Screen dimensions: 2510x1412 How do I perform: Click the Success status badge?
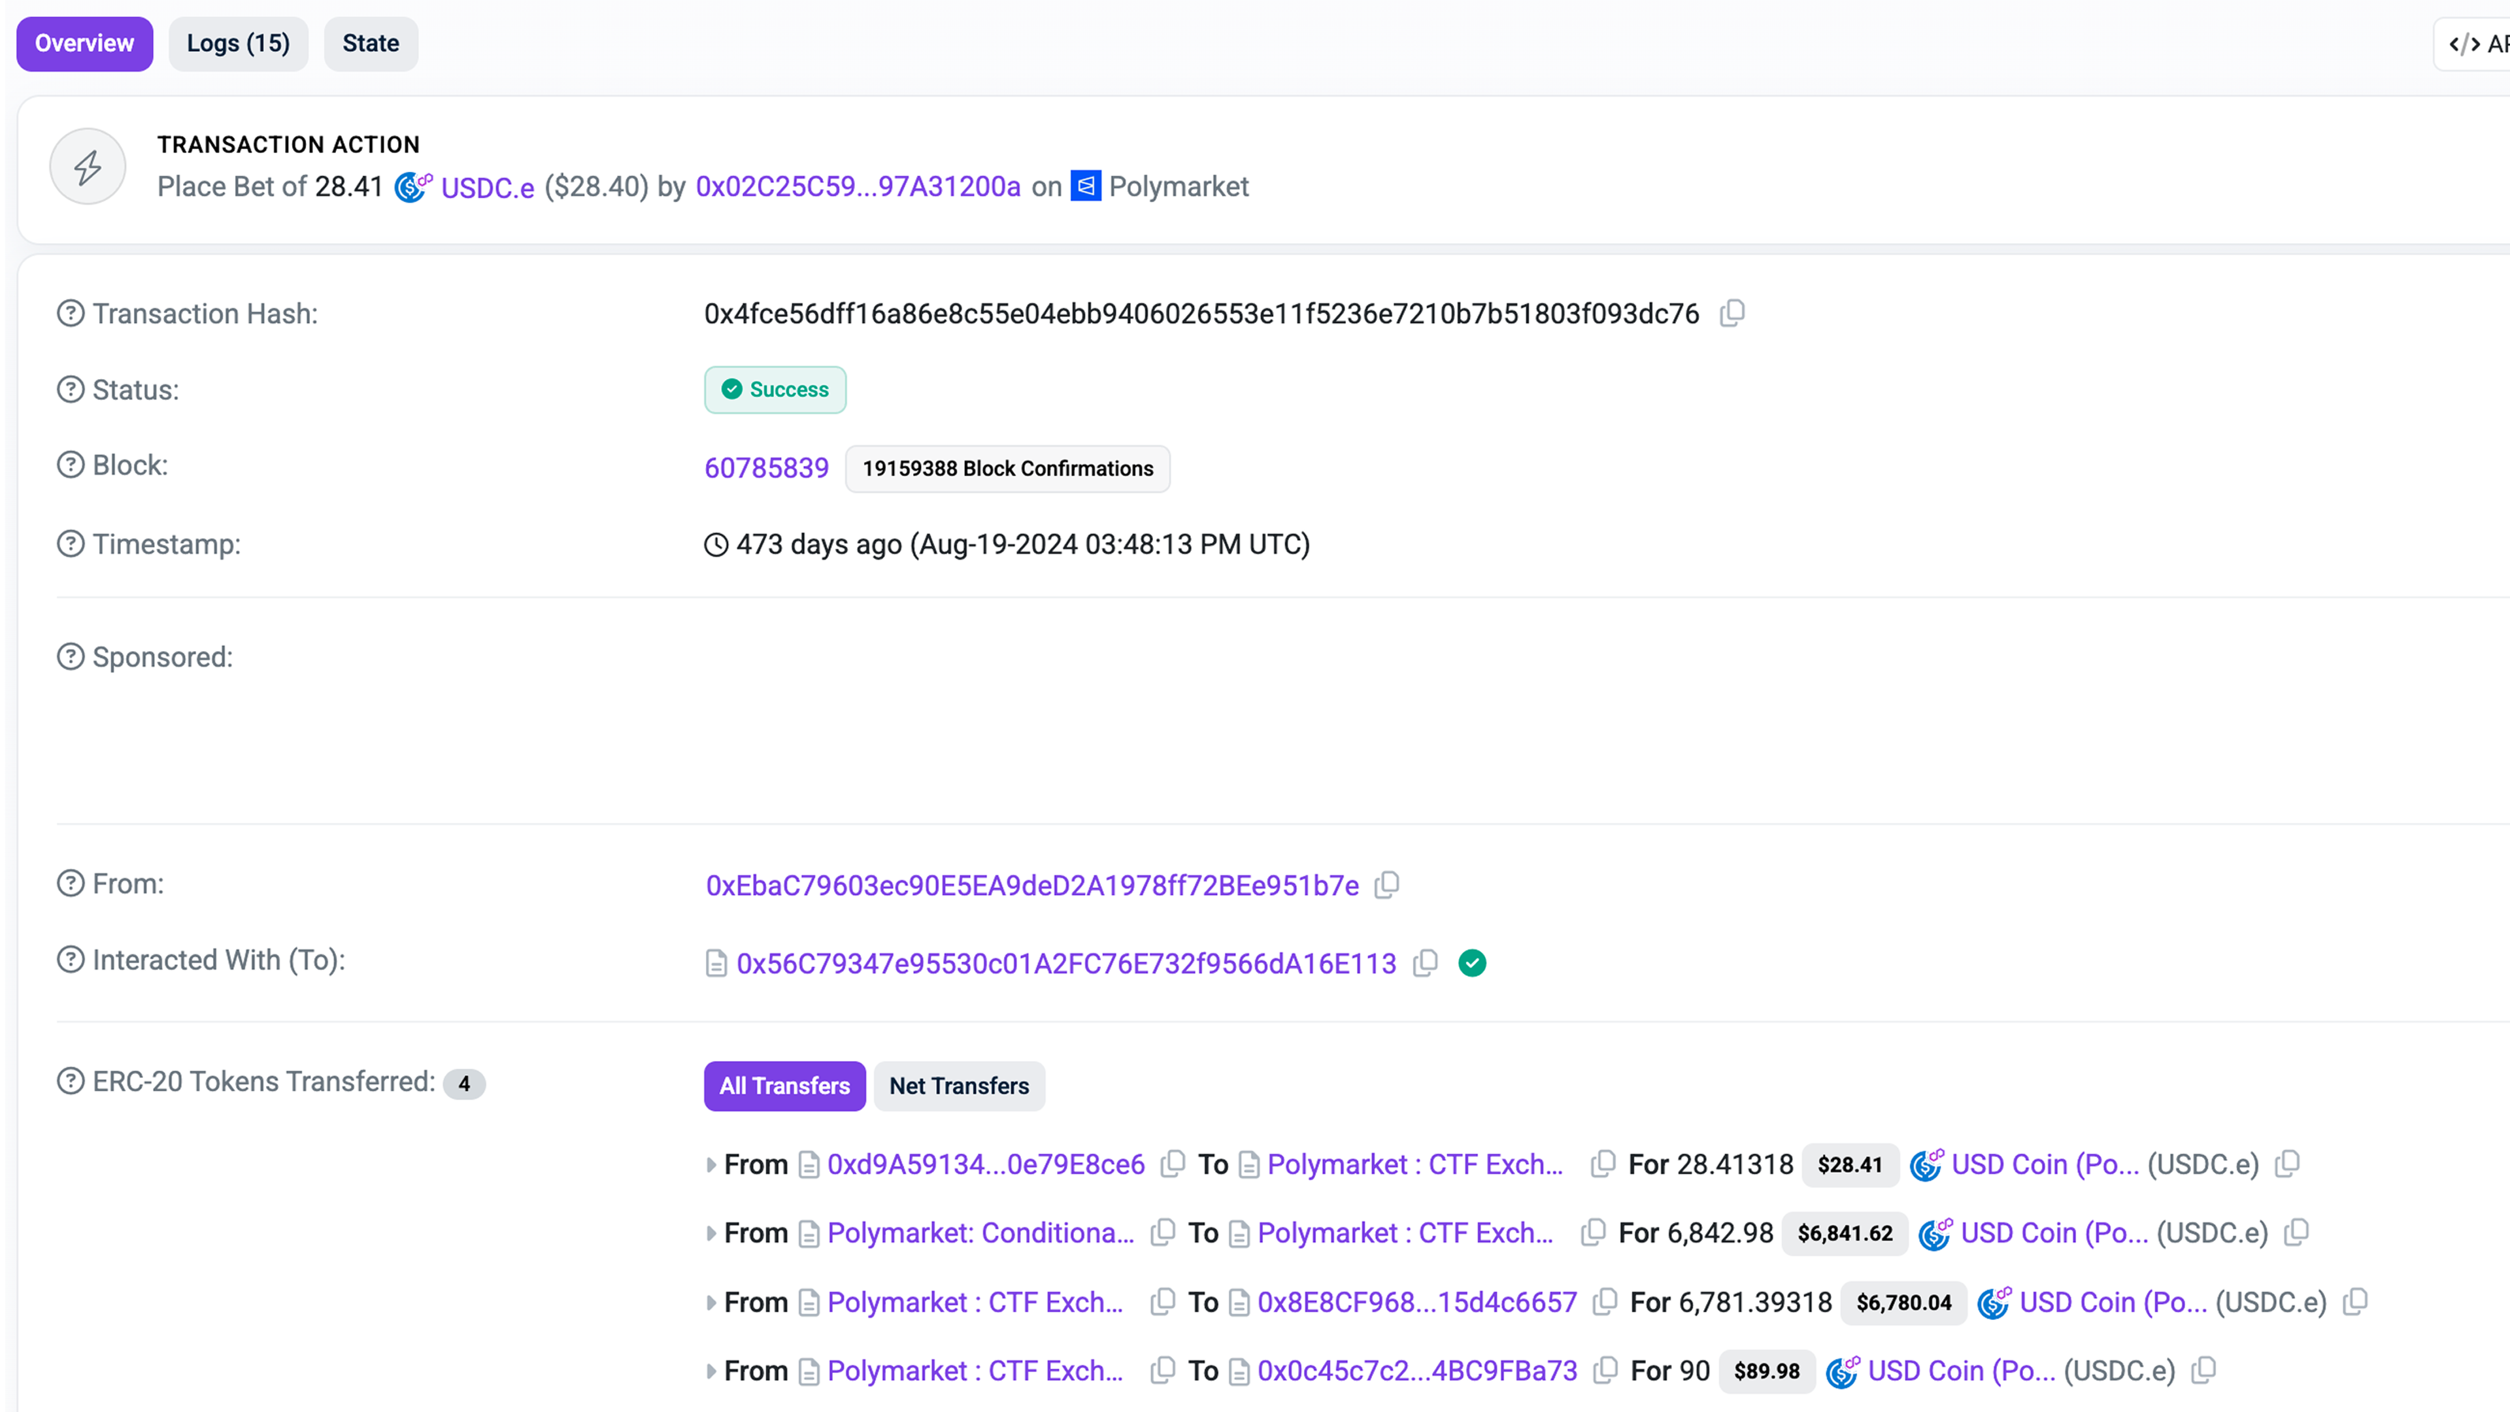coord(775,390)
